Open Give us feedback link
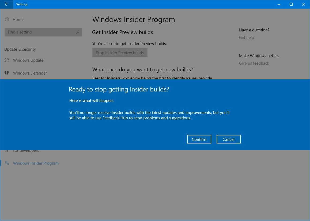 click(x=254, y=63)
